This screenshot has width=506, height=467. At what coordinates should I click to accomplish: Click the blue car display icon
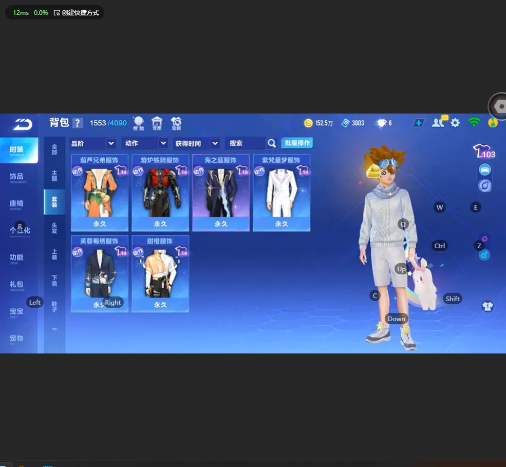point(485,170)
